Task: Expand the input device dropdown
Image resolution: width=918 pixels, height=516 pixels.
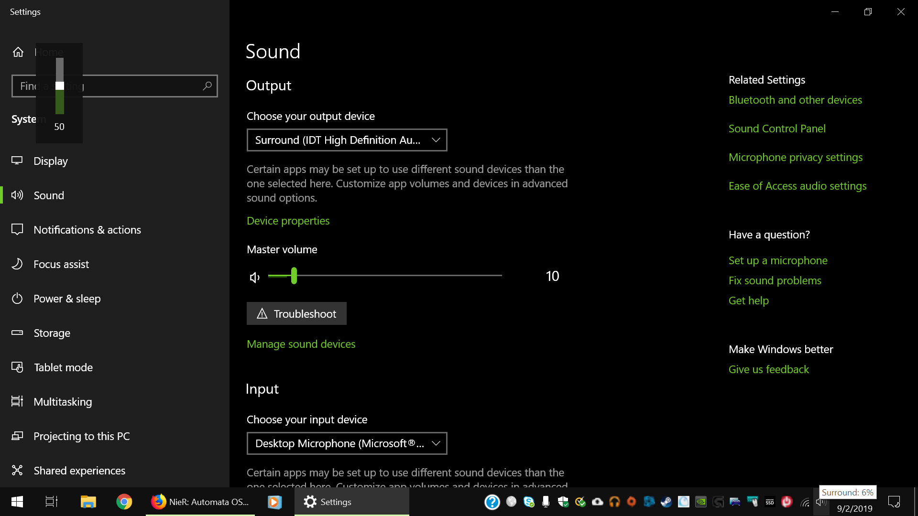Action: pos(347,443)
